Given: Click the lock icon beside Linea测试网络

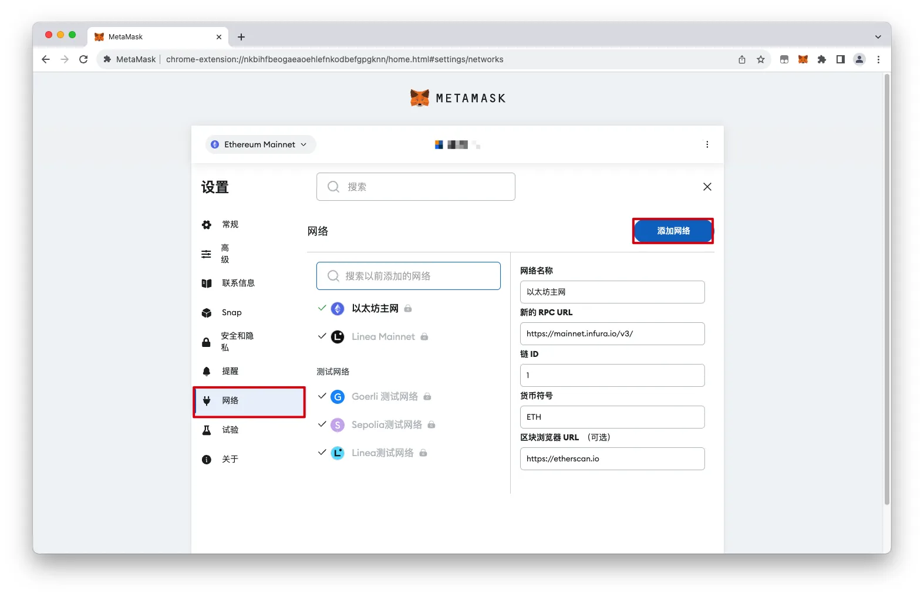Looking at the screenshot, I should [x=423, y=453].
